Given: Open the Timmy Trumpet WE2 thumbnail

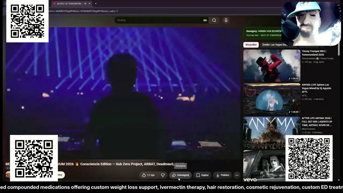Looking at the screenshot, I should click(272, 65).
